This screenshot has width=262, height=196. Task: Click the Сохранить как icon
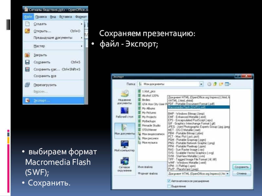[27, 69]
